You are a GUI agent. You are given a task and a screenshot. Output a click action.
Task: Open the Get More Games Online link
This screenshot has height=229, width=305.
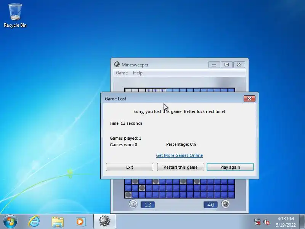pyautogui.click(x=179, y=155)
